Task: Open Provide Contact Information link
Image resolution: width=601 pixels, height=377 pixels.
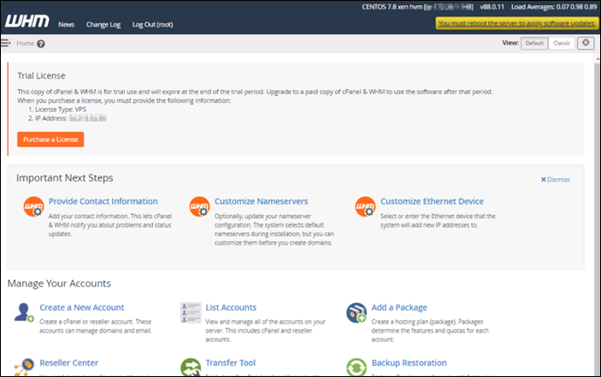Action: point(103,202)
